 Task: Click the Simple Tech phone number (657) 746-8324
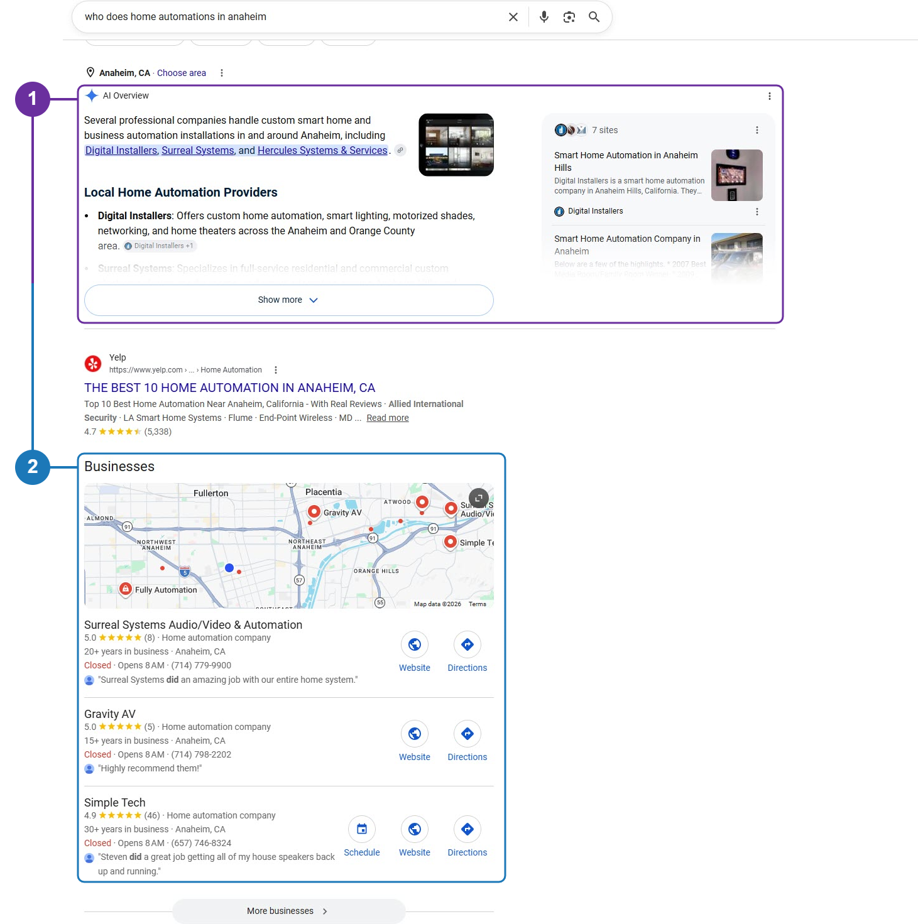pyautogui.click(x=201, y=843)
